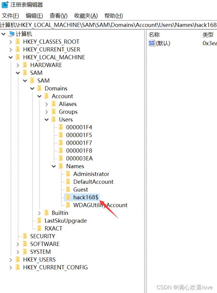Select the hack168$ folder icon
217x293 pixels.
[x=68, y=197]
